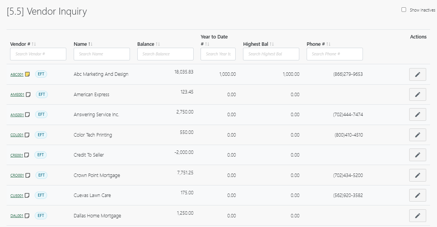Click the pencil edit icon for Color Tech Printing
437x227 pixels.
click(x=417, y=135)
